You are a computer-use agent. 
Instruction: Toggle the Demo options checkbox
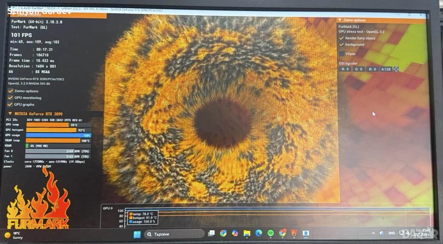11,91
